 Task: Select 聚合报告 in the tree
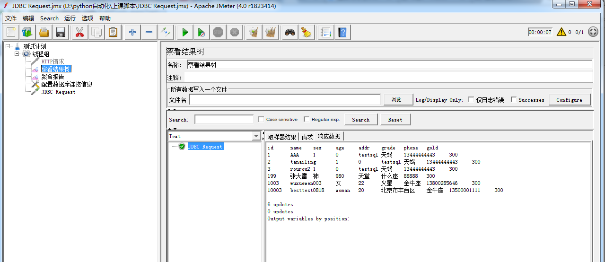(53, 77)
